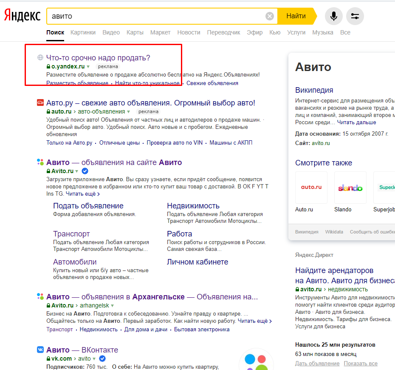The height and width of the screenshot is (370, 395).
Task: Open the Свежие объявления ad sublink
Action: pyautogui.click(x=212, y=83)
